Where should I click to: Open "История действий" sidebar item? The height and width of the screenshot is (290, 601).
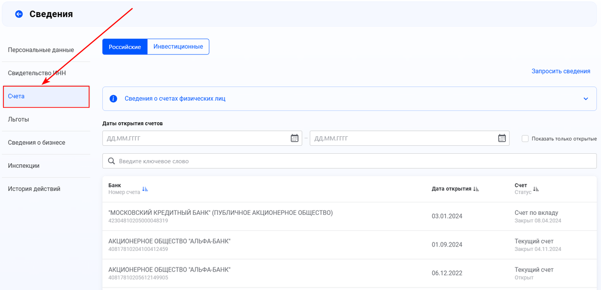[x=34, y=189]
